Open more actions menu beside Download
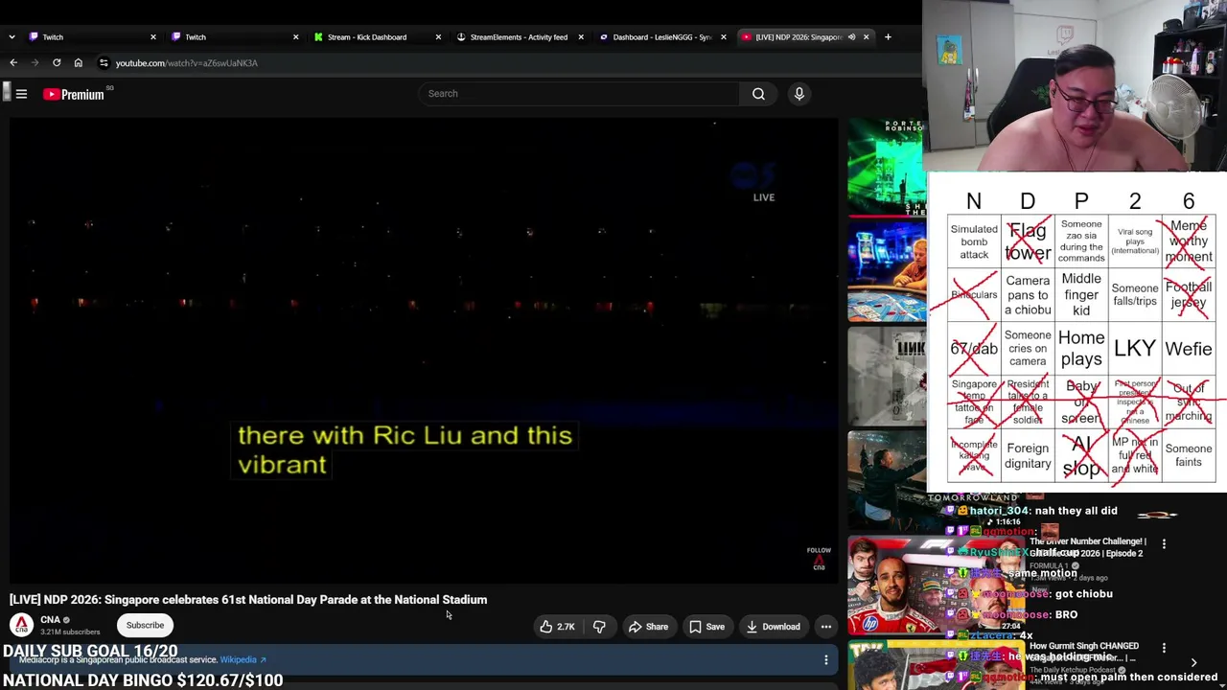Viewport: 1227px width, 690px height. pyautogui.click(x=825, y=627)
